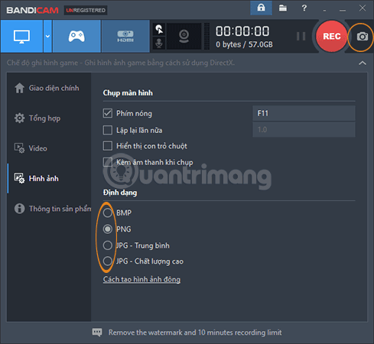Screen dimensions: 374x344
Task: Select JPG - Chất lượng cao format
Action: (108, 261)
